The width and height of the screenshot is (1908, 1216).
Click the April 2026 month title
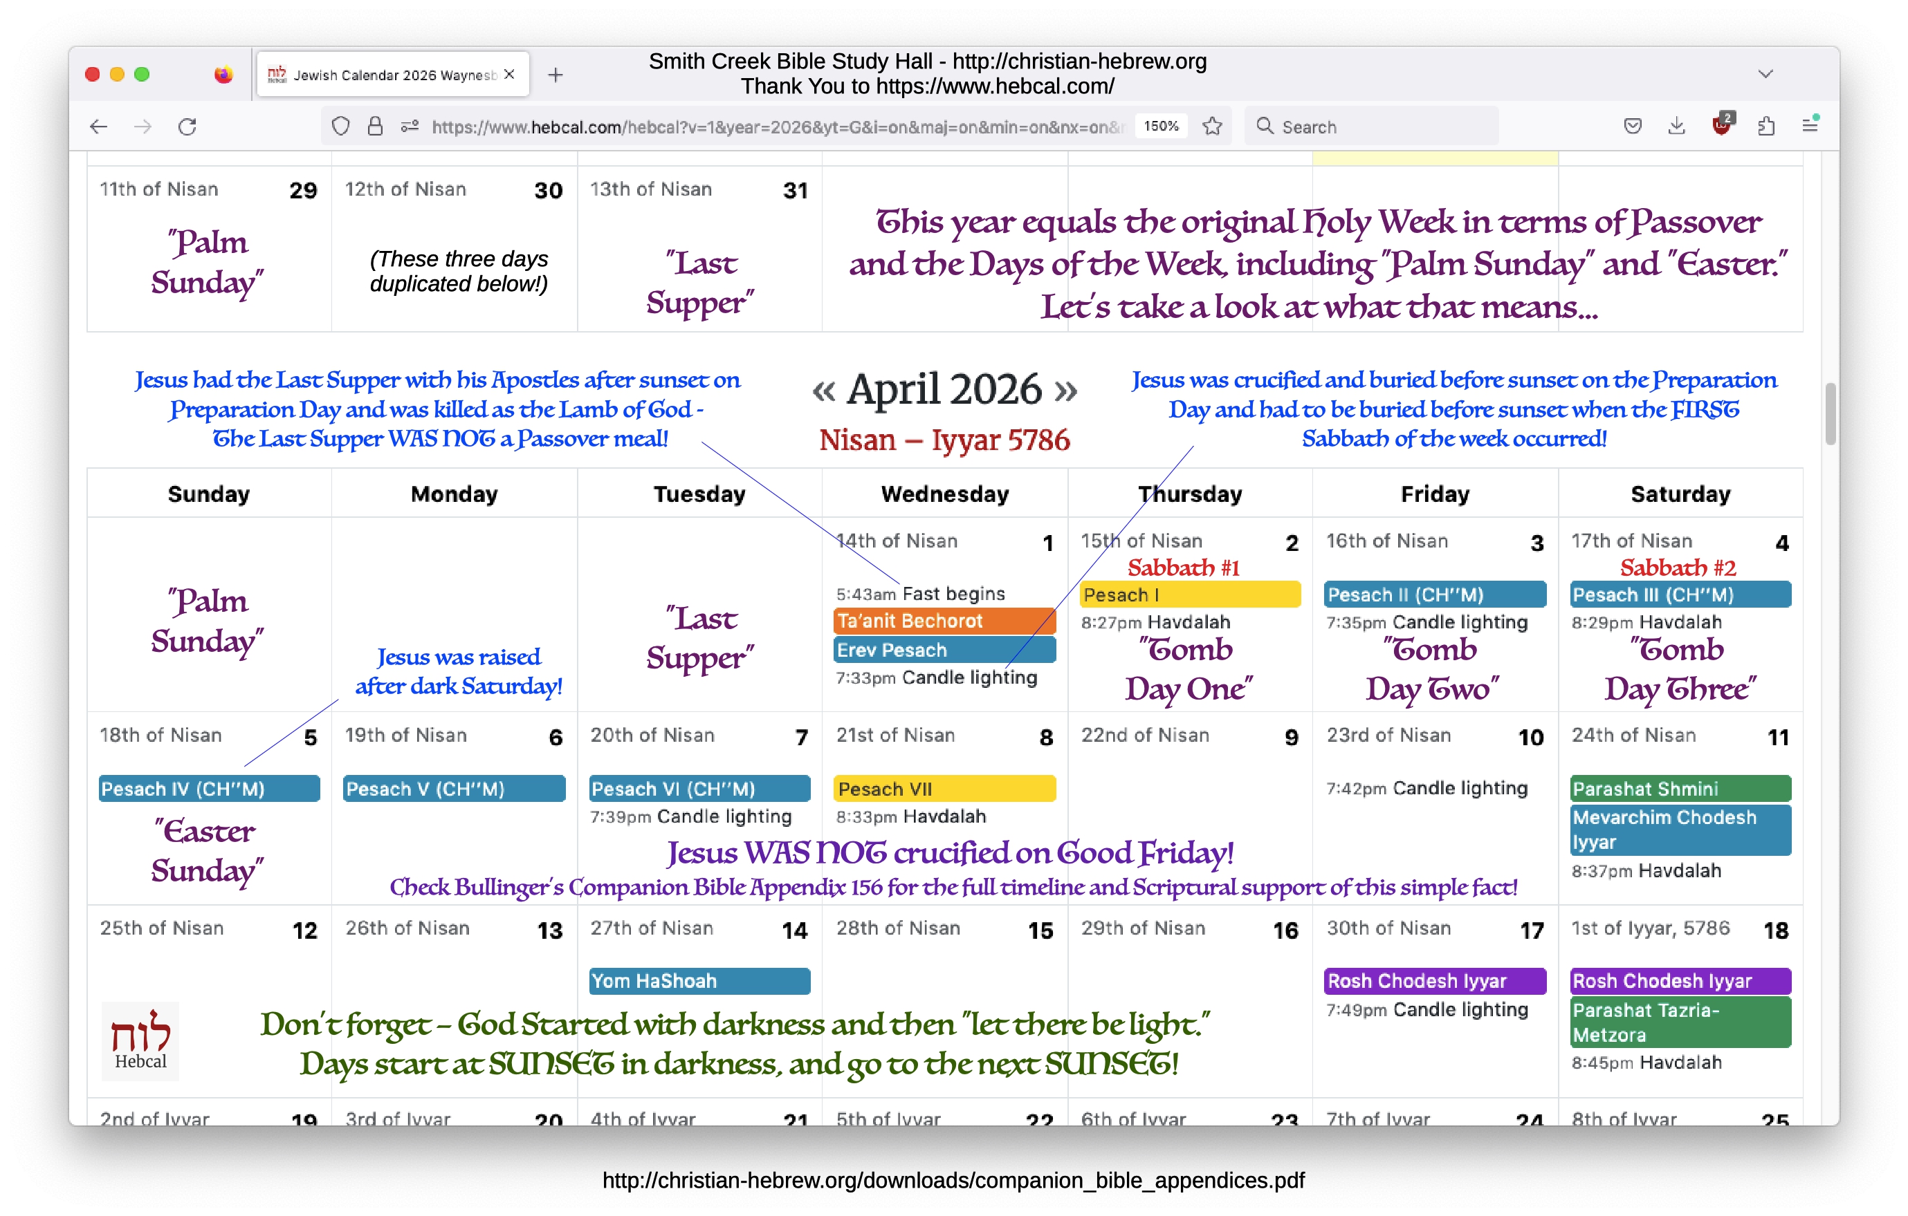(x=944, y=389)
